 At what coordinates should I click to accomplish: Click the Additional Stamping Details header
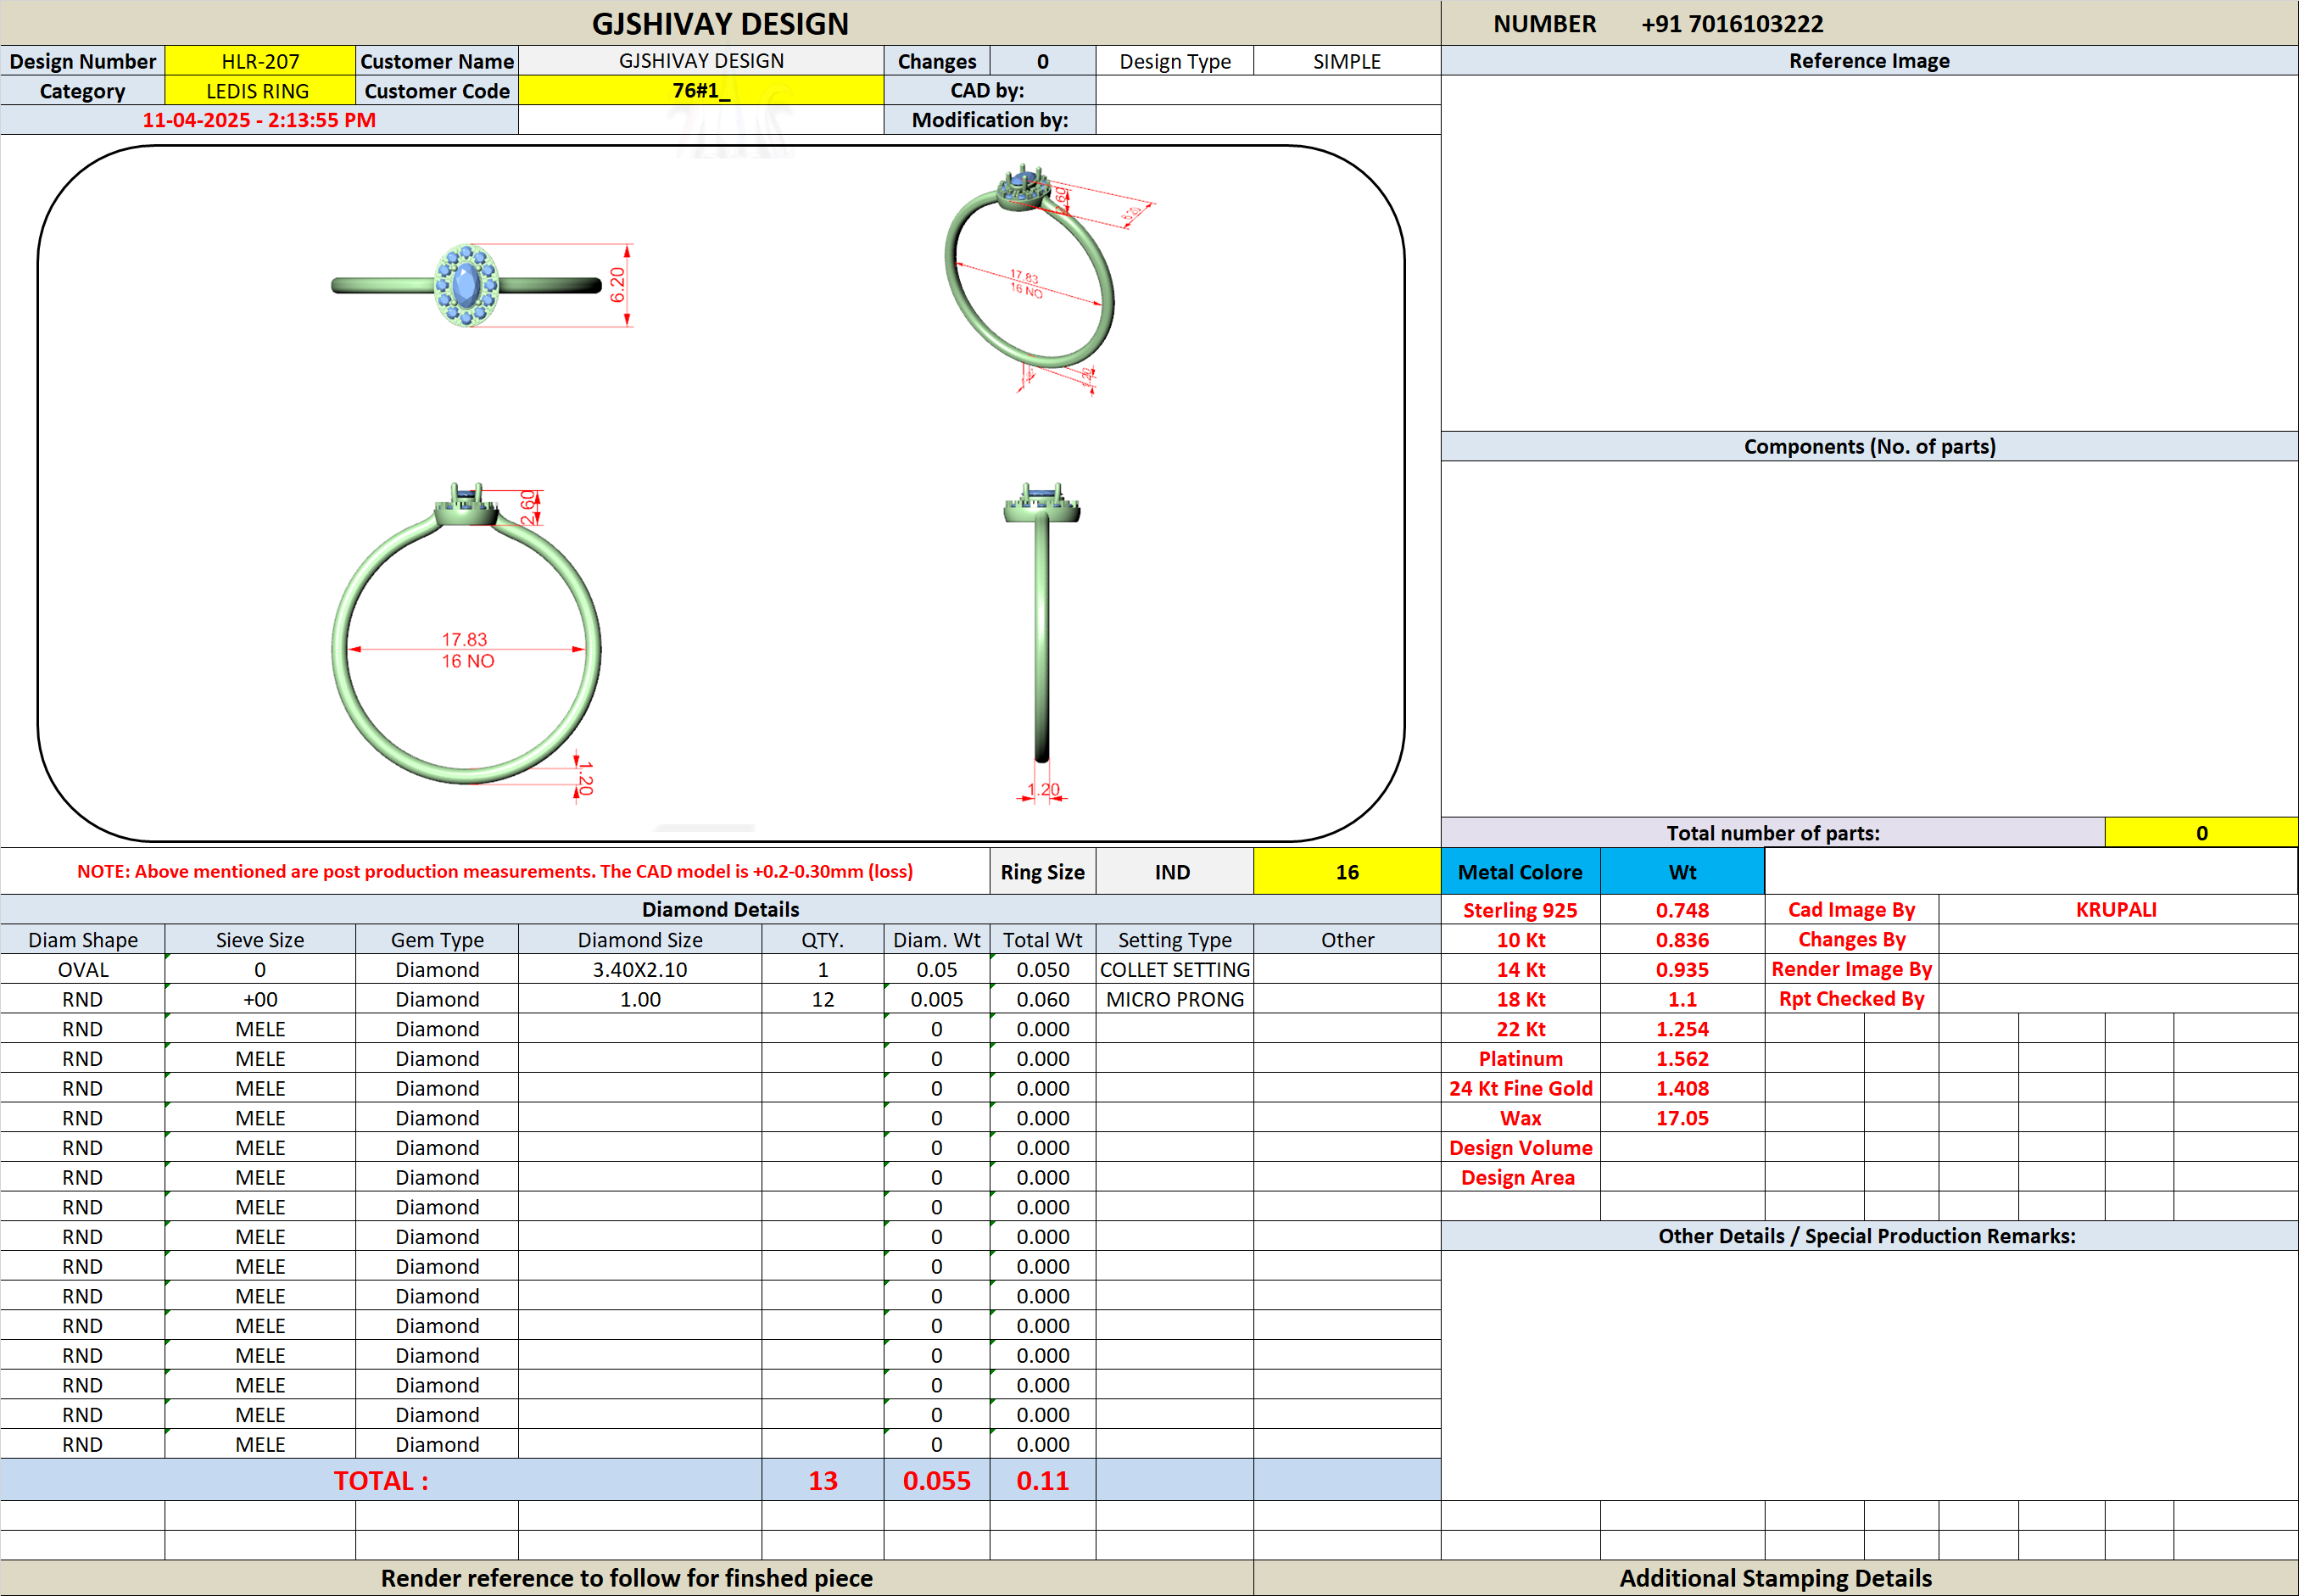click(x=1775, y=1578)
